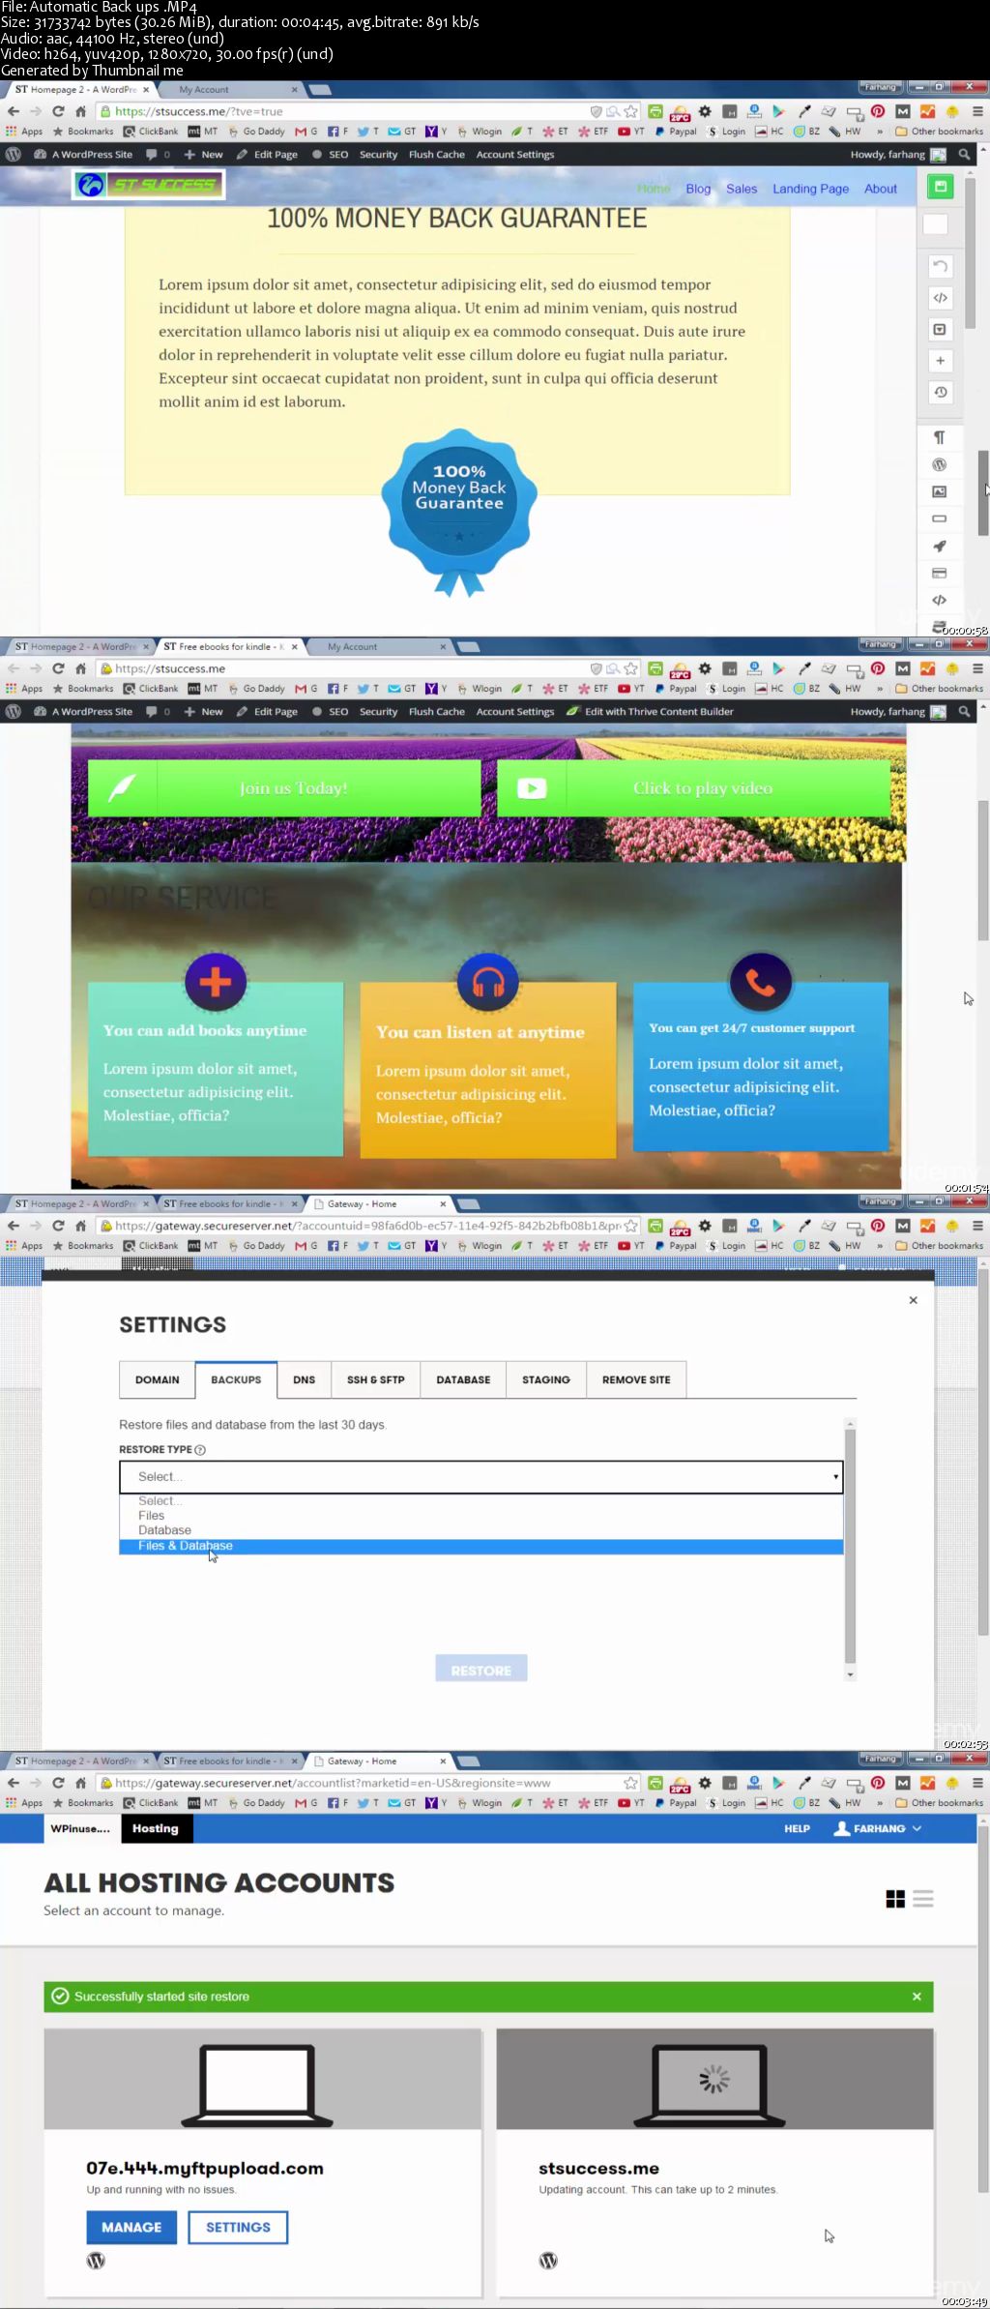Click plus add icon in Thrive editor sidebar
The image size is (990, 2309).
point(940,361)
